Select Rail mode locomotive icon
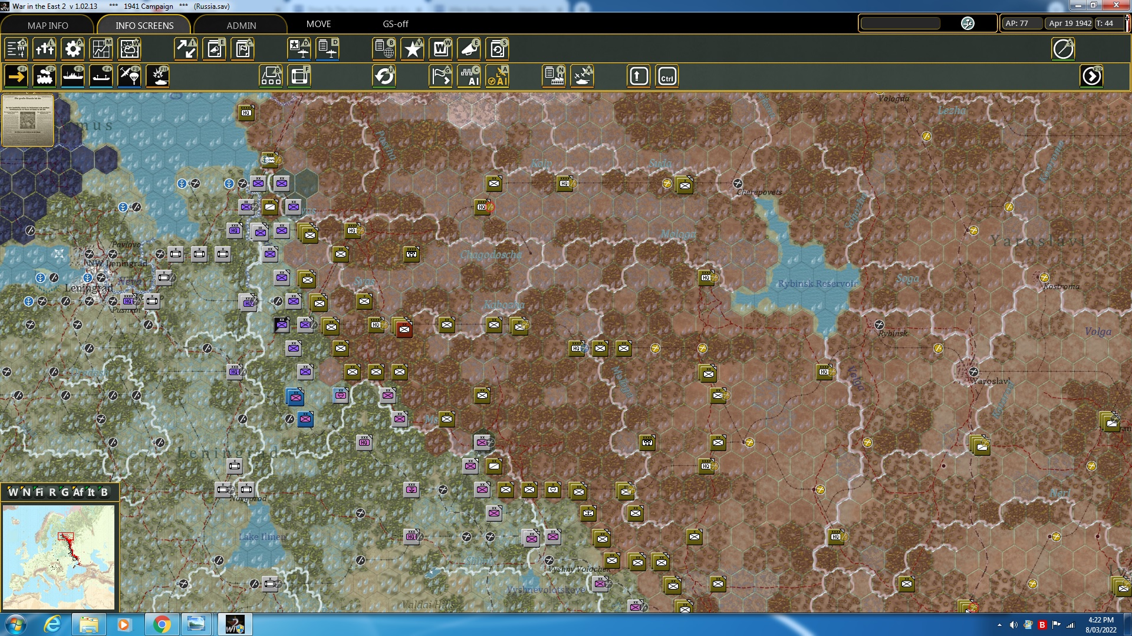The width and height of the screenshot is (1132, 636). [44, 77]
